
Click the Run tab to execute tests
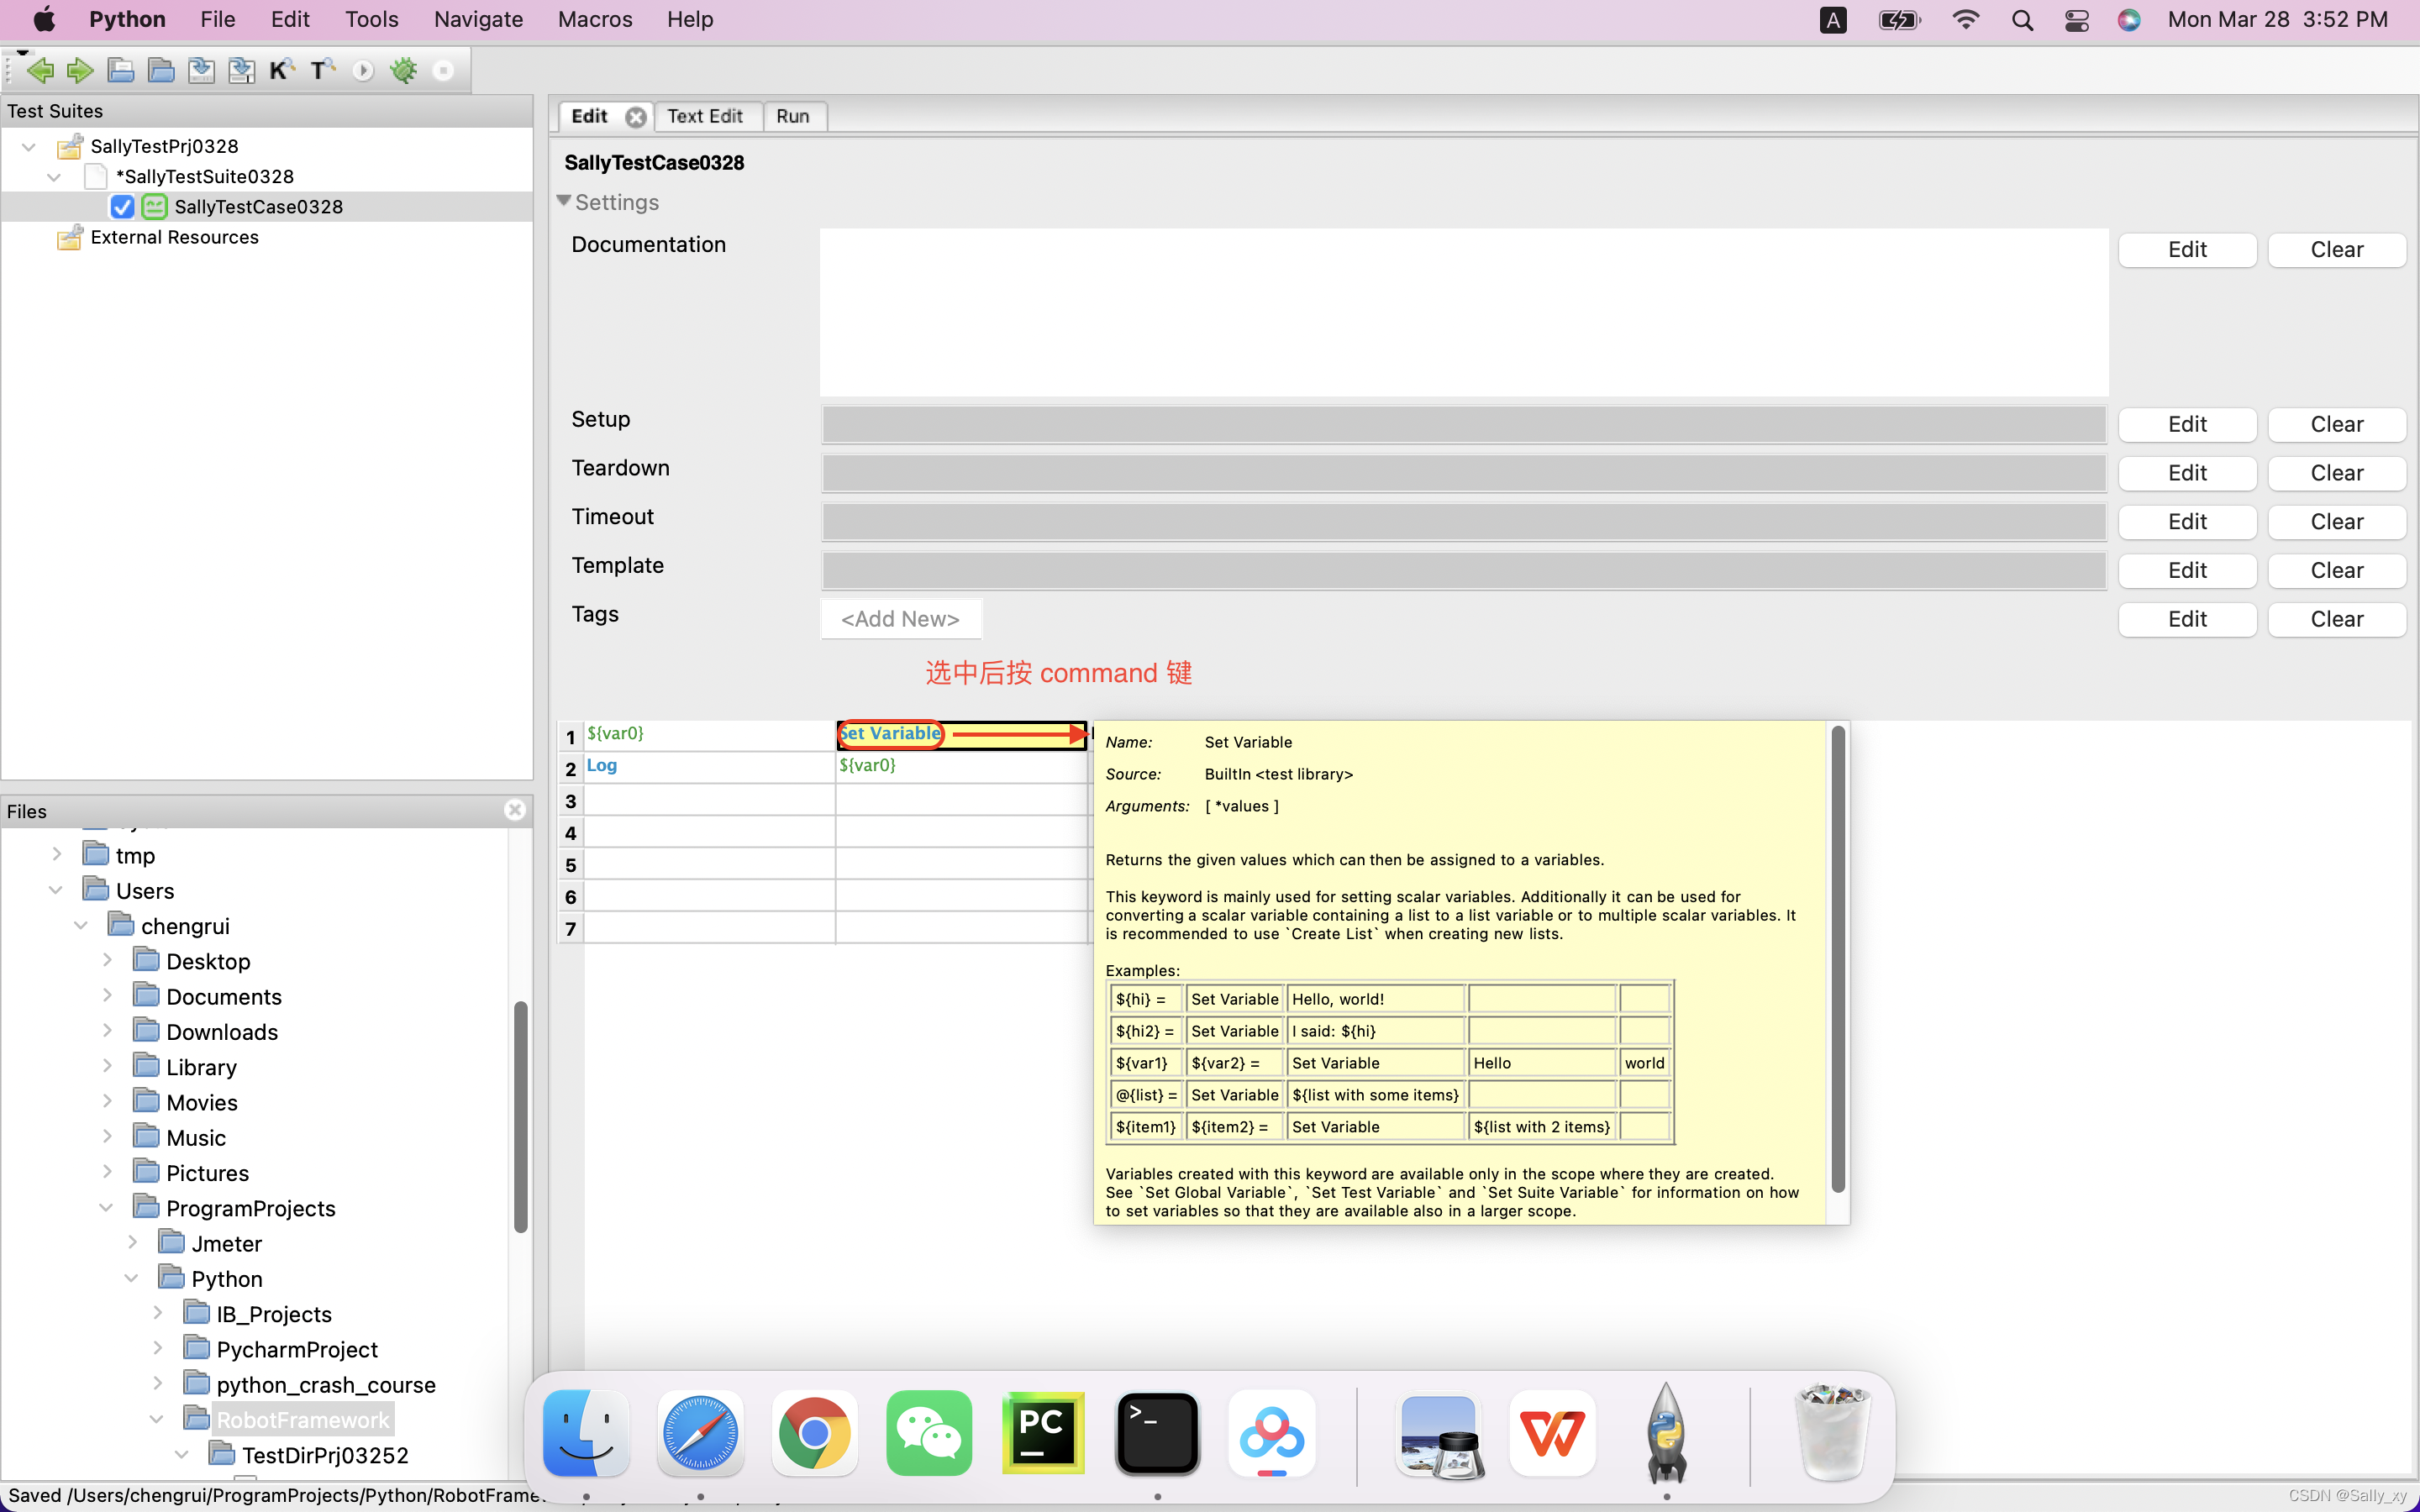(792, 115)
